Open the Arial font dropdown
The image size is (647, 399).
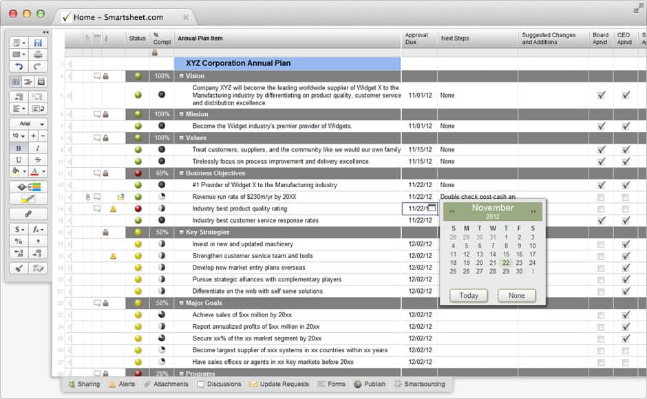click(x=28, y=124)
